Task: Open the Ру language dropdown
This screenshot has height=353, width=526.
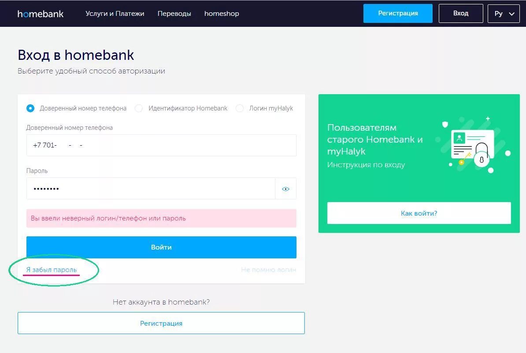Action: 504,14
